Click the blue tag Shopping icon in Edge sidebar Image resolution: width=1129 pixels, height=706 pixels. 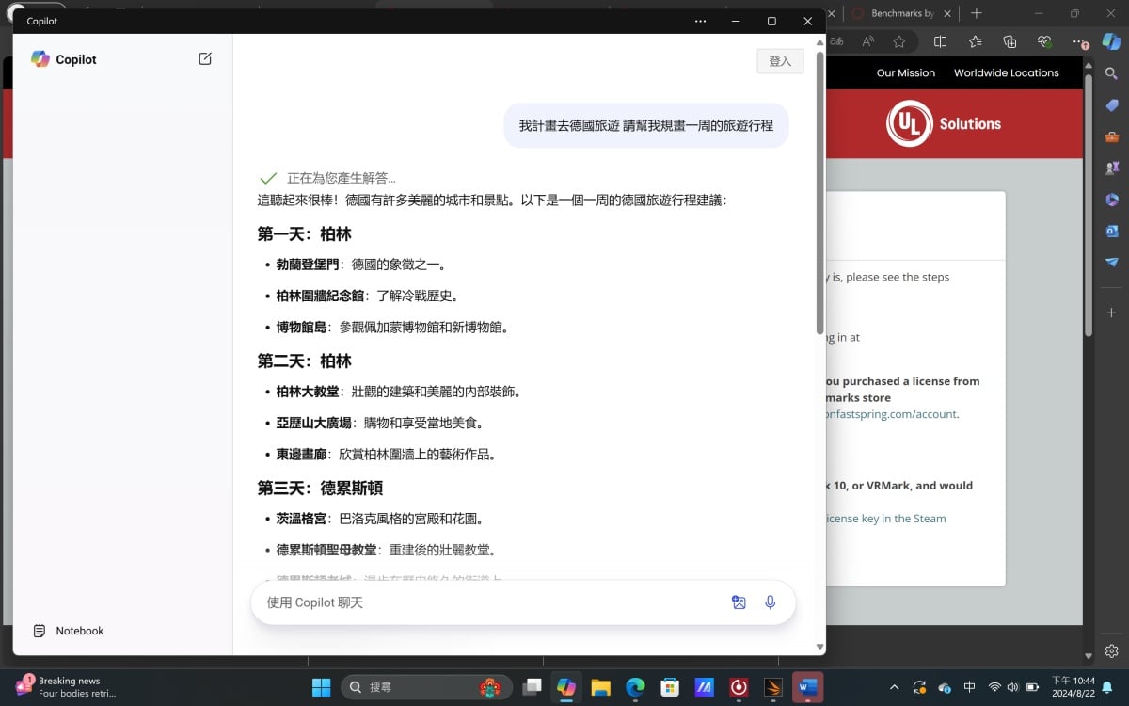1111,105
